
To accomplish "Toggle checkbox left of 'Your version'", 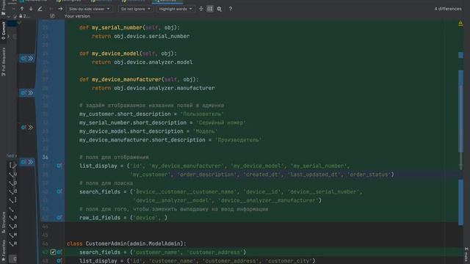I will point(52,16).
